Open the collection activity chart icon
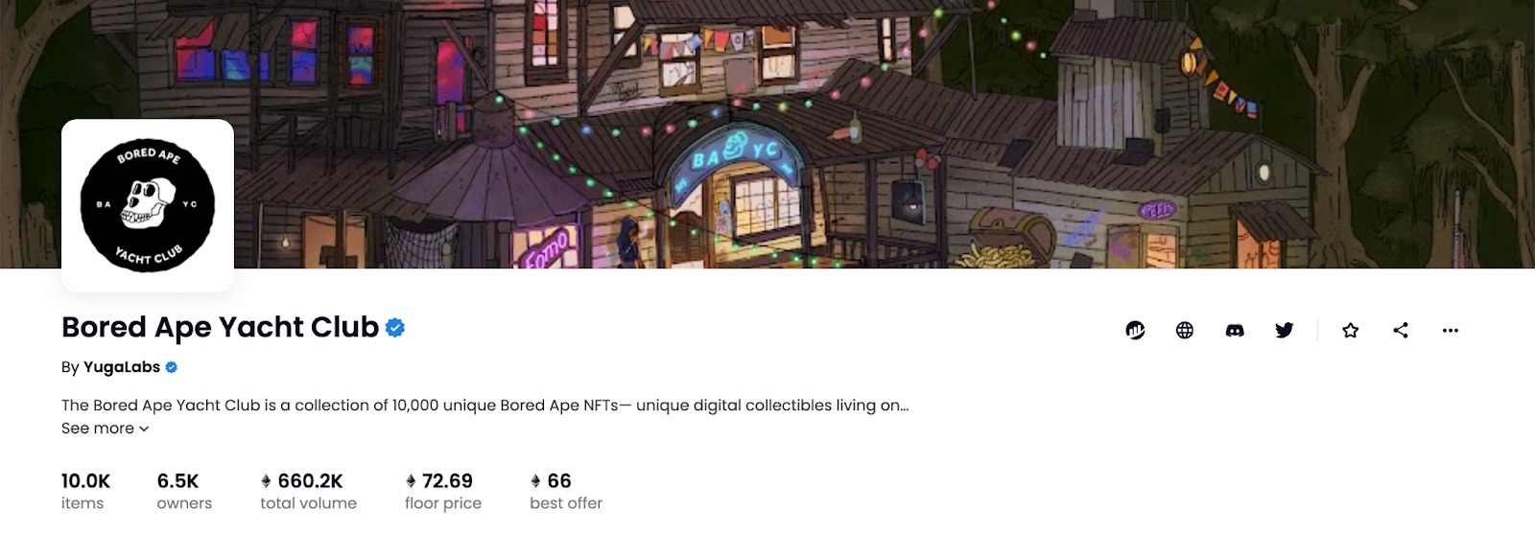 tap(1135, 331)
